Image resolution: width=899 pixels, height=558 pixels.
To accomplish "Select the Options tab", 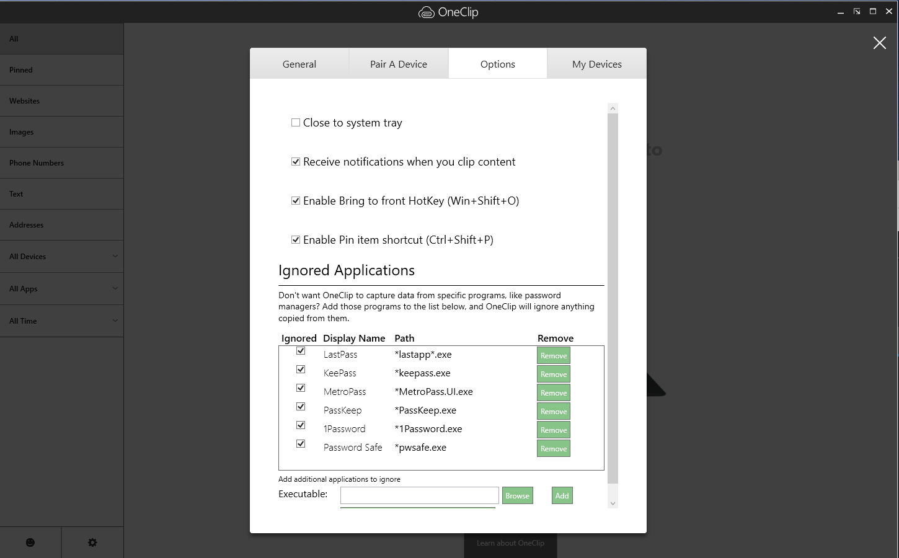I will click(498, 64).
